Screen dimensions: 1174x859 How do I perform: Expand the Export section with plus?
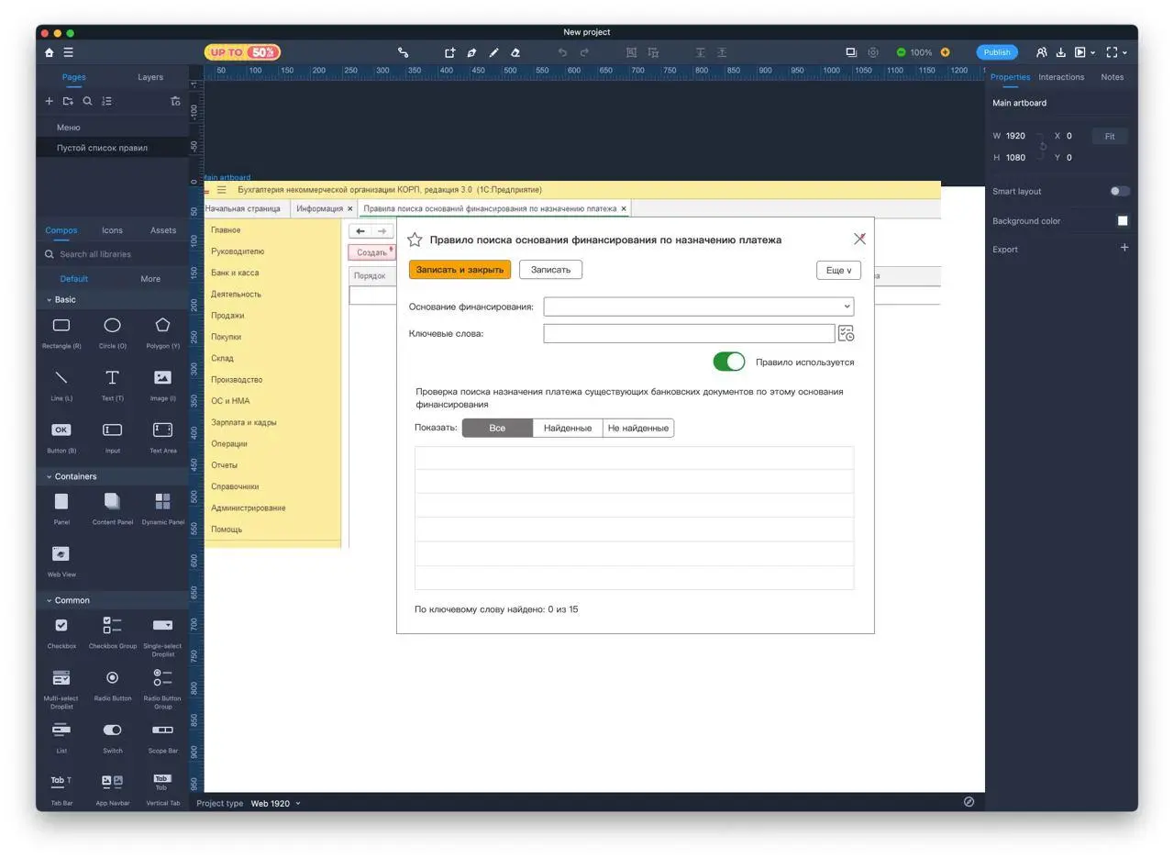1124,248
